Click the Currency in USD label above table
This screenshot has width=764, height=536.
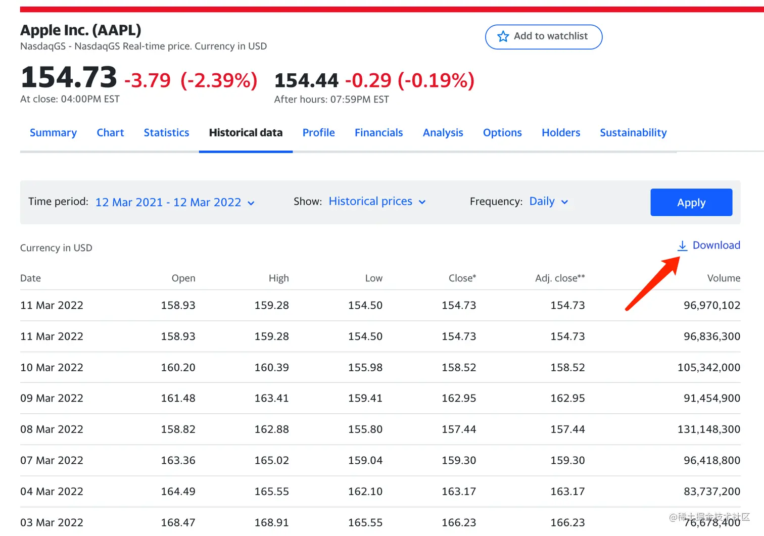click(x=56, y=248)
